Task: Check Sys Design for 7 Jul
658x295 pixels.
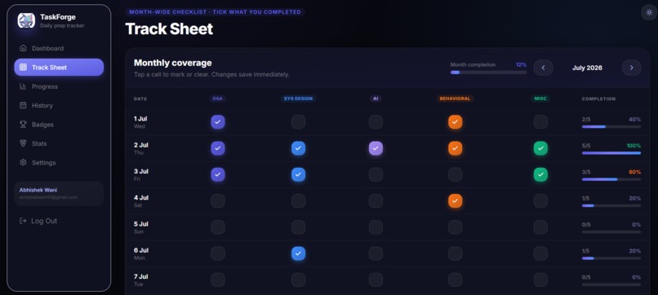Action: (x=298, y=280)
